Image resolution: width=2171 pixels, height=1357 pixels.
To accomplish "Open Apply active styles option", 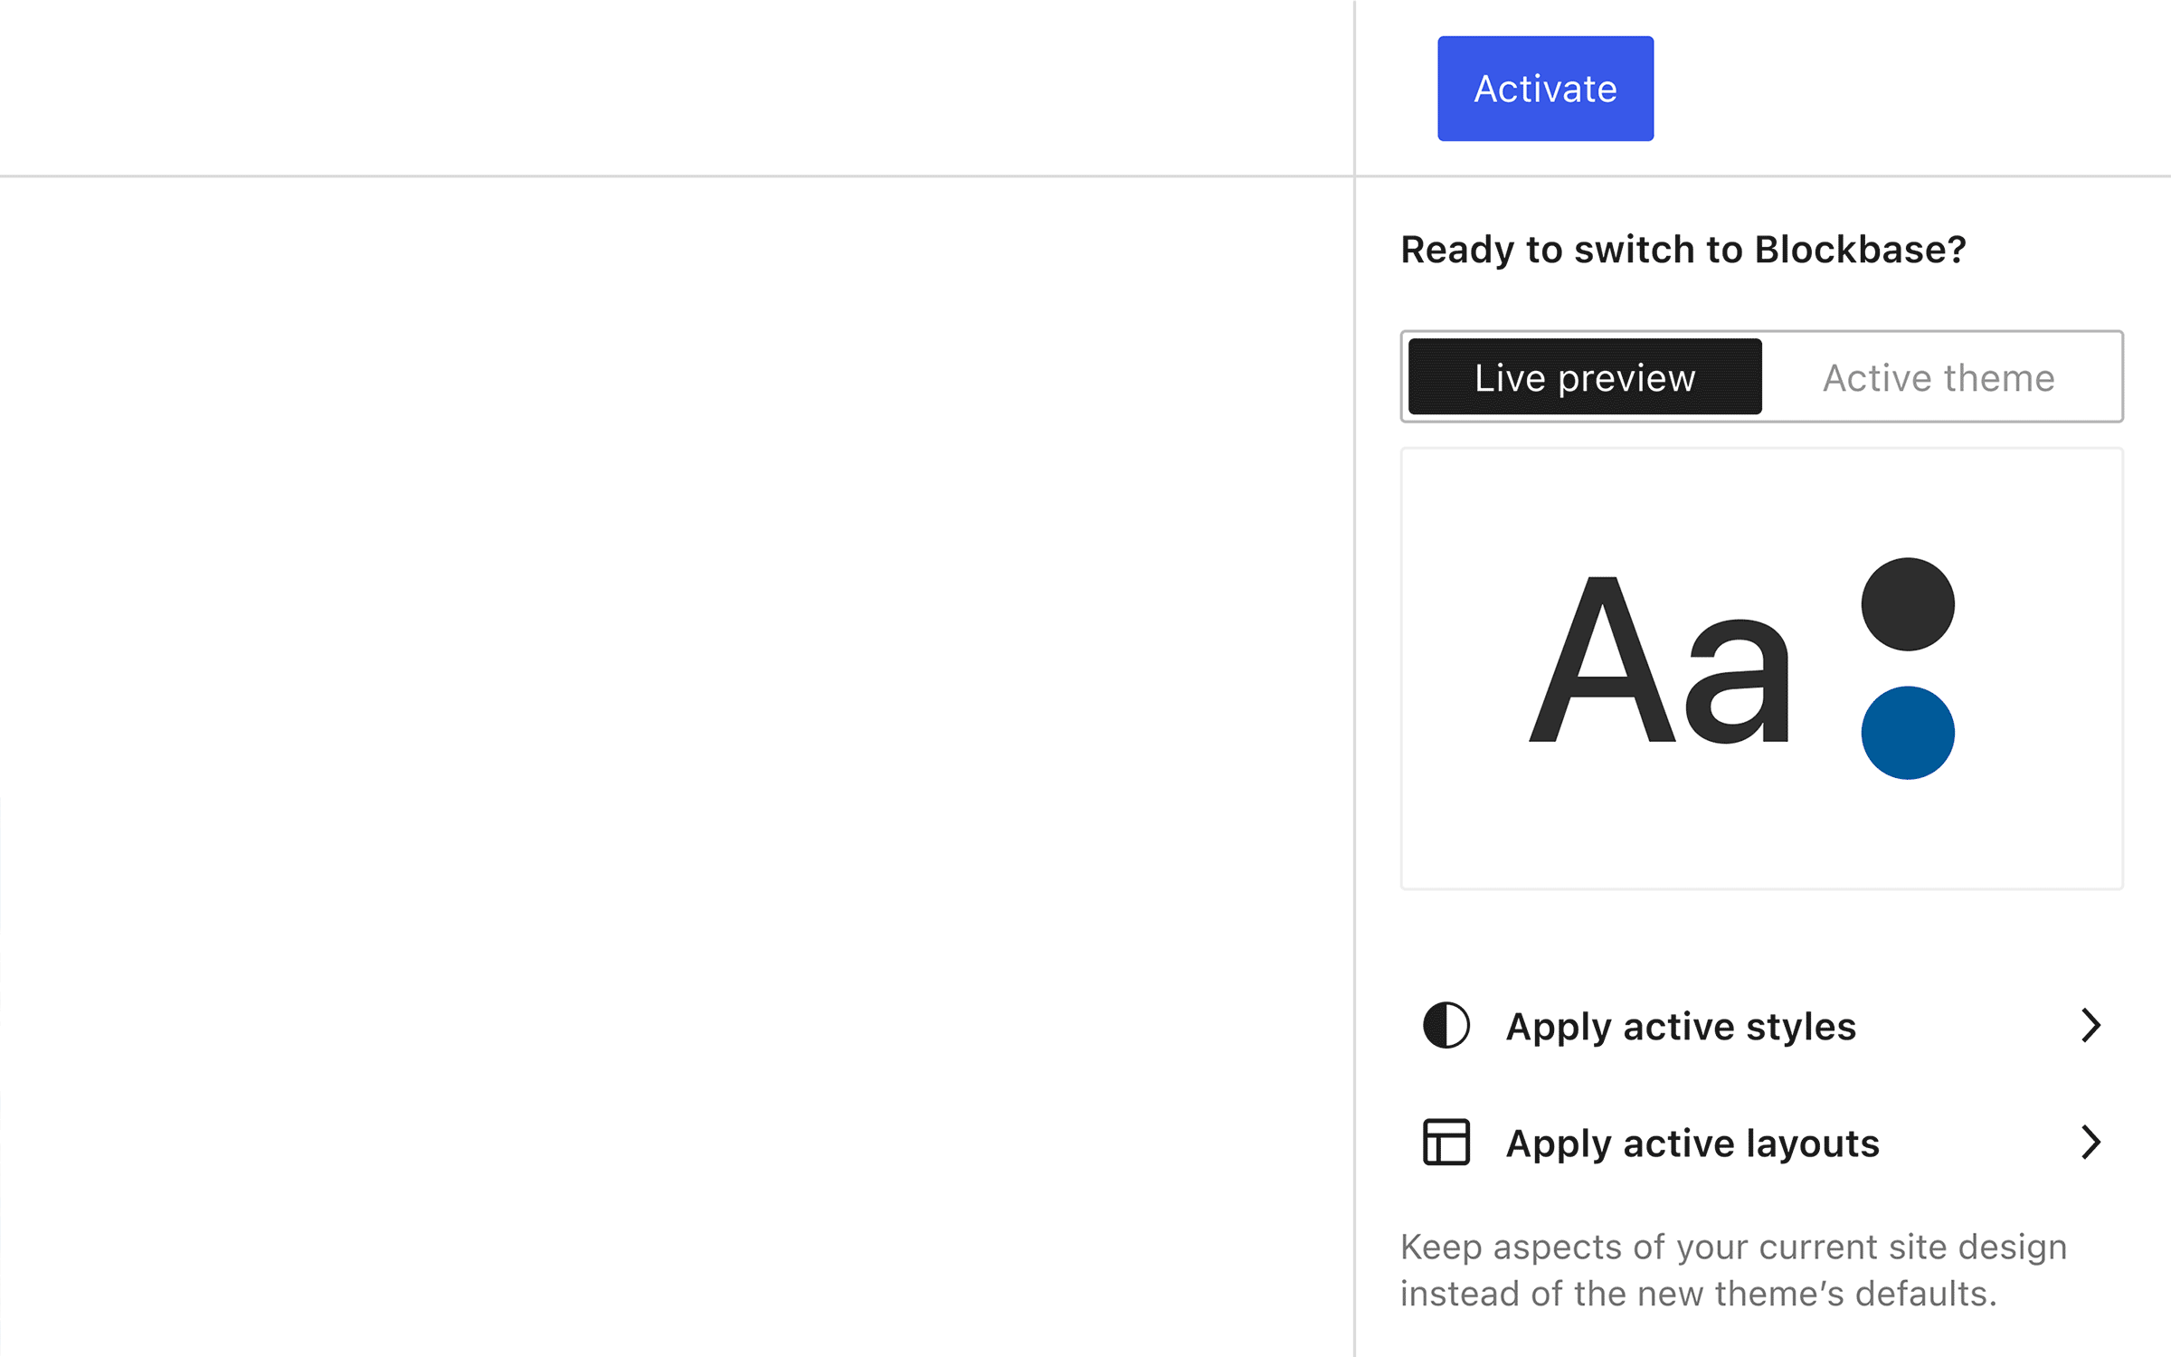I will (x=1762, y=1026).
